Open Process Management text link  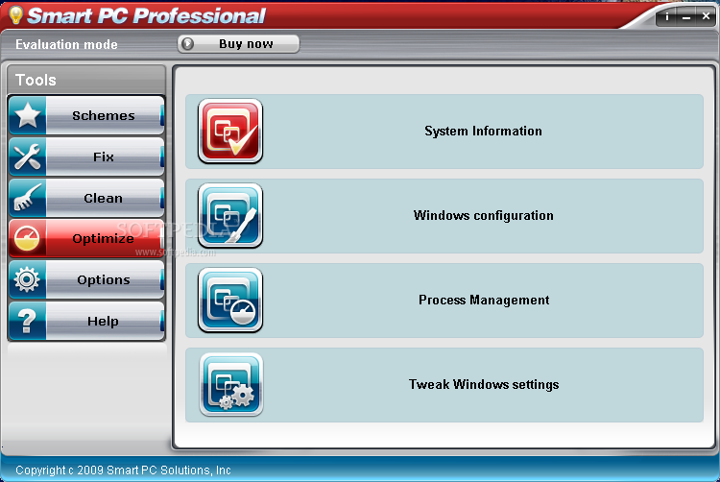484,301
